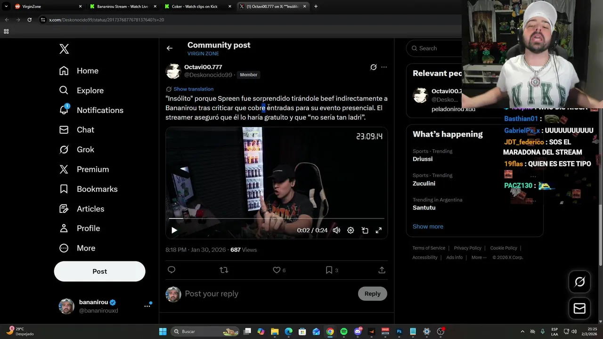Viewport: 603px width, 339px height.
Task: Open the Privacy Policy footer link
Action: pyautogui.click(x=467, y=248)
